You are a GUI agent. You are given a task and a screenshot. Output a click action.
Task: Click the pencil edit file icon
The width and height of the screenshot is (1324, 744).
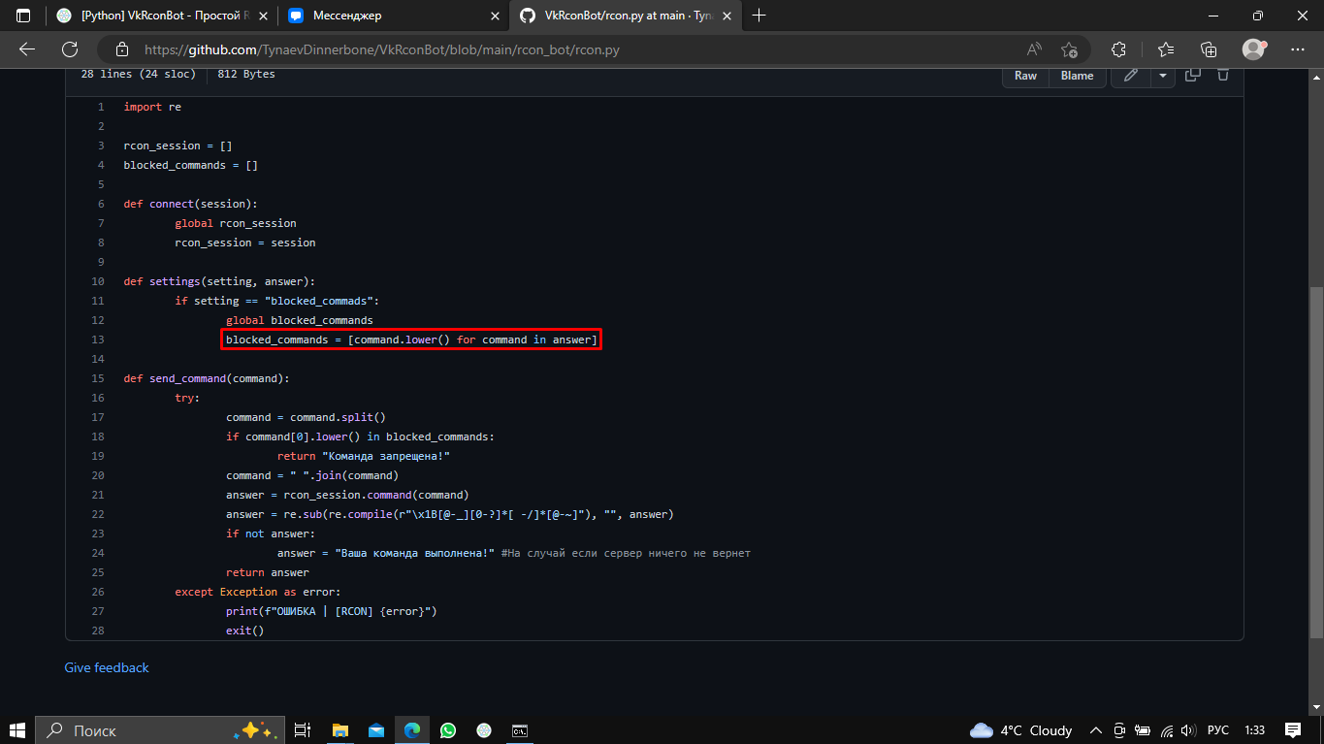click(x=1130, y=75)
